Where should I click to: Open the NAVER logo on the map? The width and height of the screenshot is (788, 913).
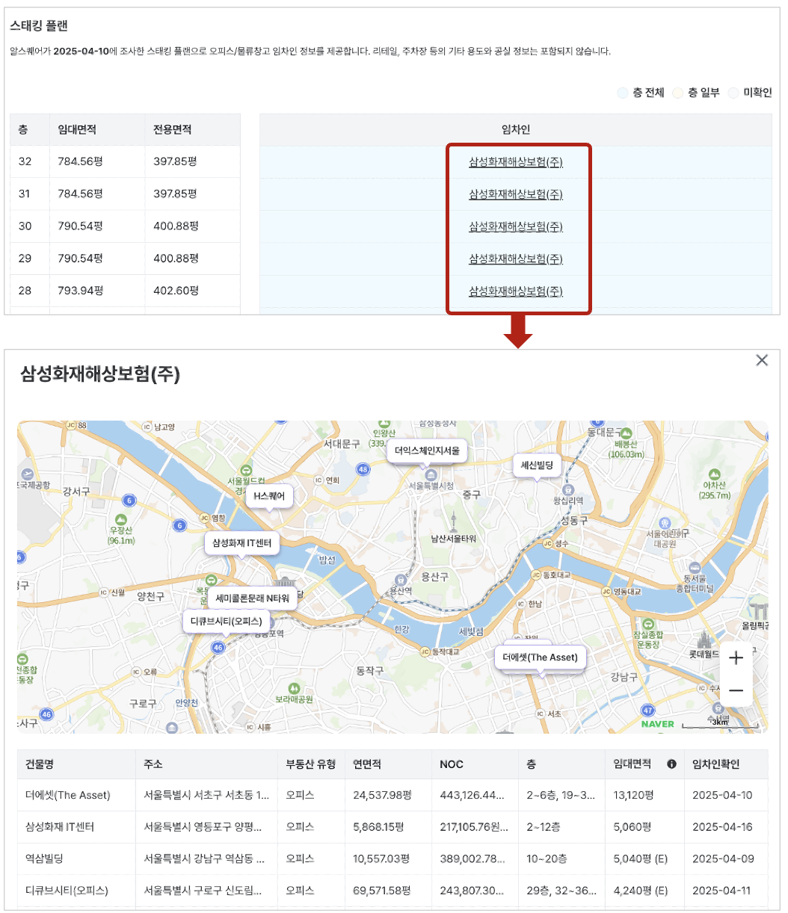point(658,723)
